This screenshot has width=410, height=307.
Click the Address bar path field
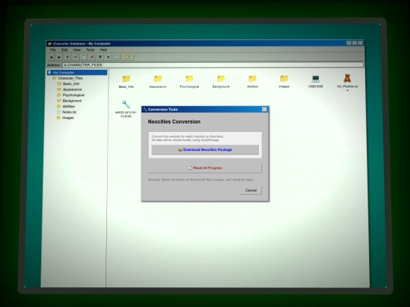pyautogui.click(x=213, y=65)
